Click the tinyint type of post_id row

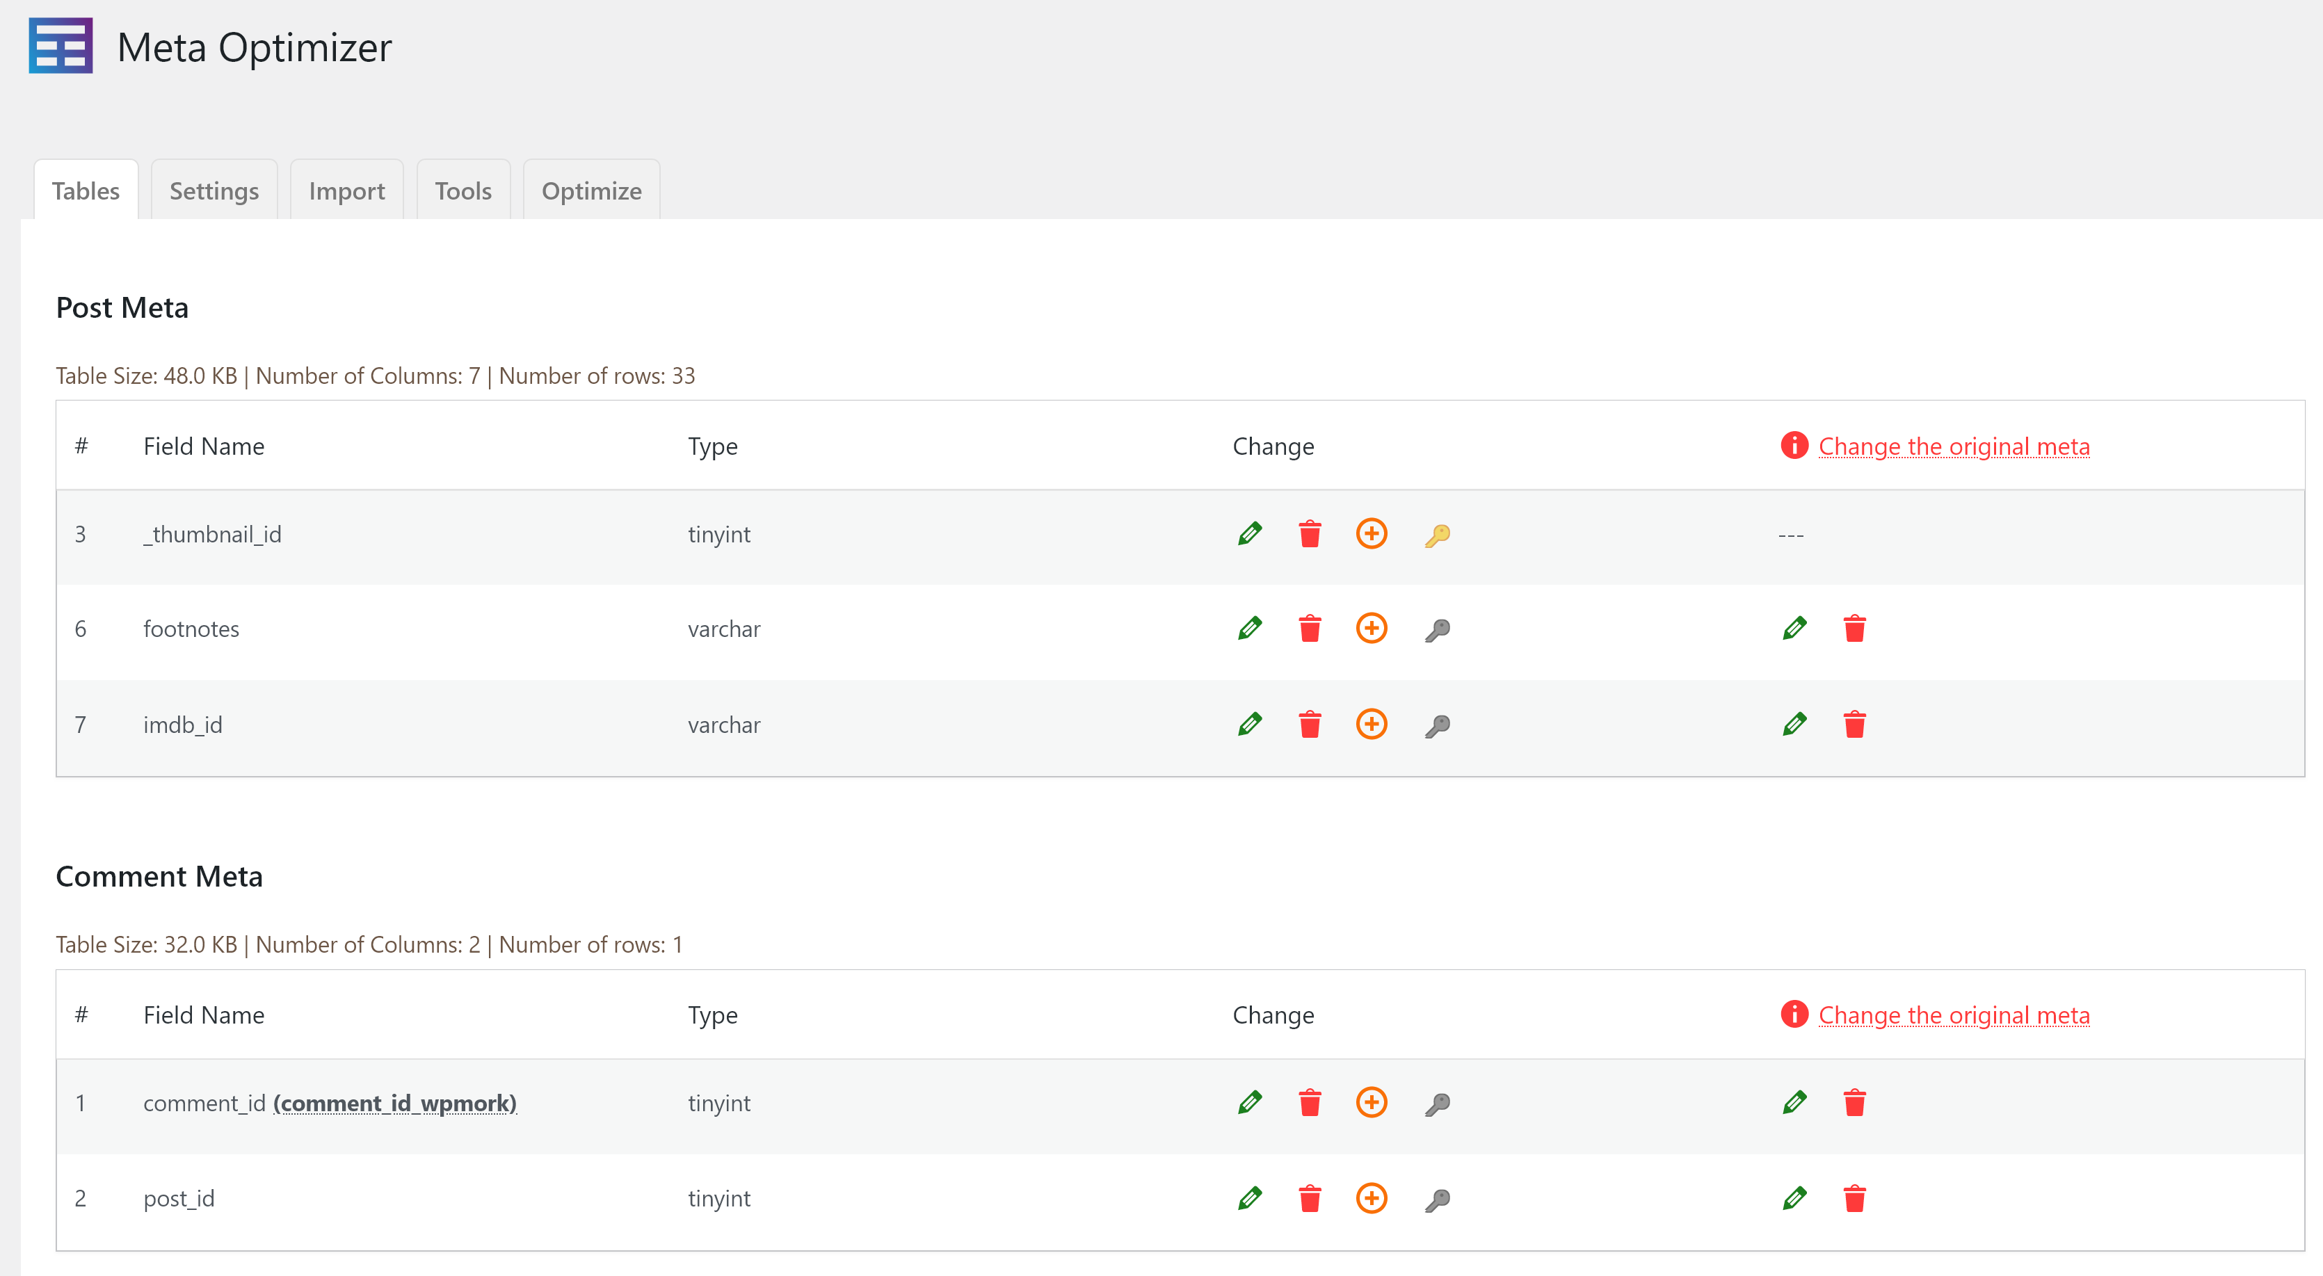point(718,1200)
